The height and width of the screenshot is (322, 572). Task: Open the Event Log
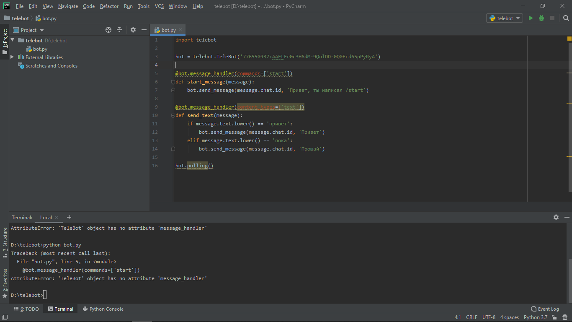pyautogui.click(x=545, y=309)
